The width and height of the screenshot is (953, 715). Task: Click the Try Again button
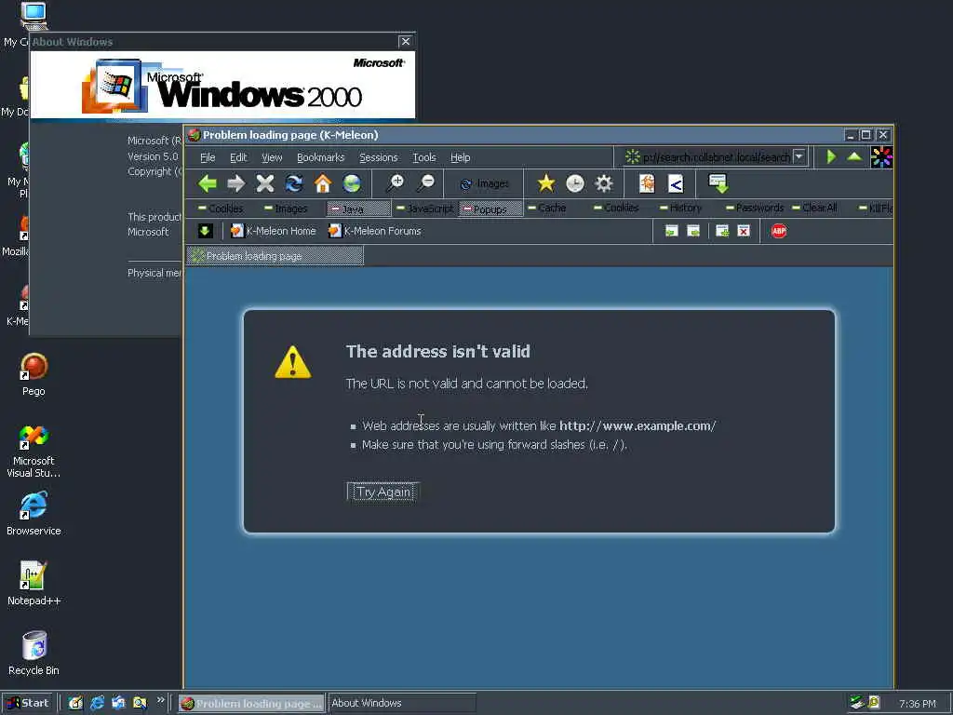tap(383, 492)
